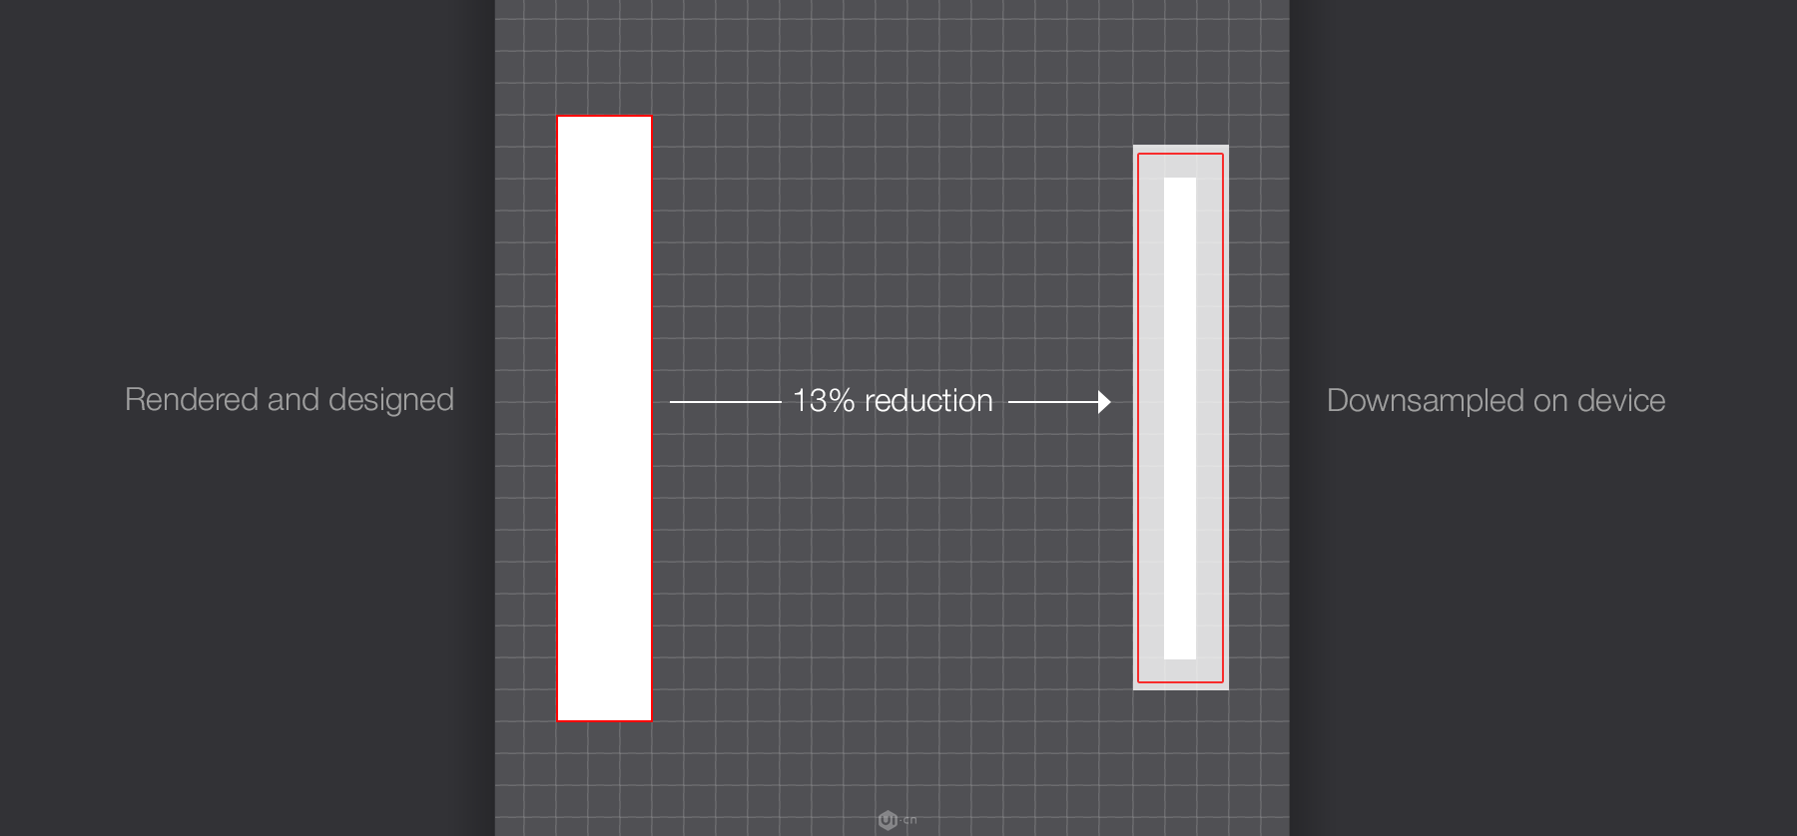This screenshot has width=1797, height=836.
Task: Click the '13%' figure in the center label
Action: click(x=824, y=401)
